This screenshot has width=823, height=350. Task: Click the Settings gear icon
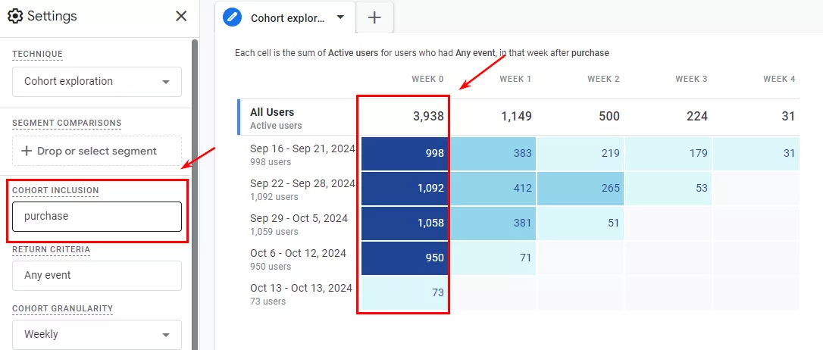pos(15,16)
